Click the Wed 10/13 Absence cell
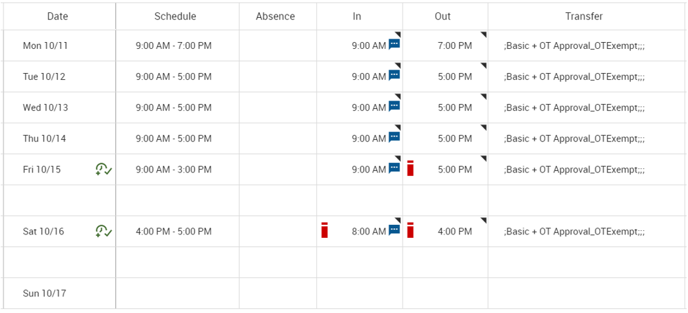Image resolution: width=688 pixels, height=313 pixels. click(x=278, y=108)
